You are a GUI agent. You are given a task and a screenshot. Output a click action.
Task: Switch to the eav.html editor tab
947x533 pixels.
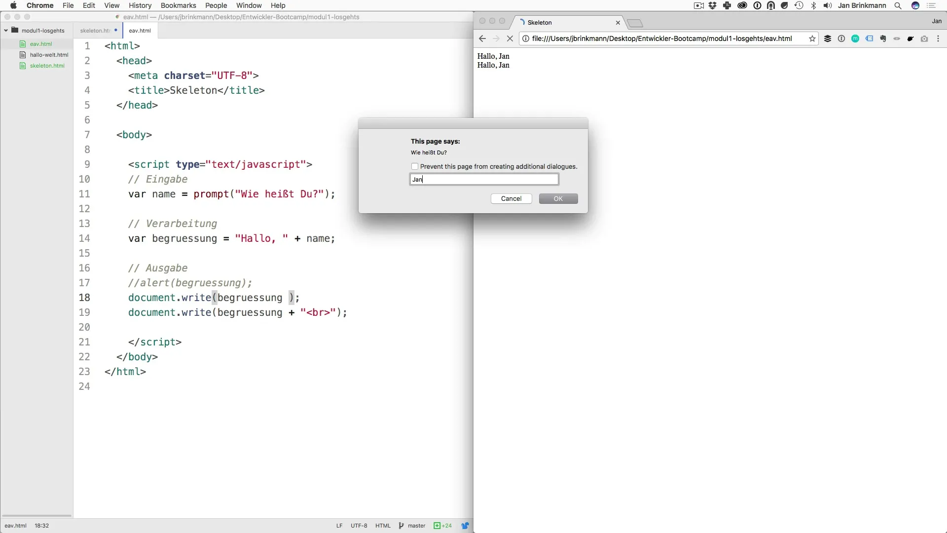(x=140, y=31)
